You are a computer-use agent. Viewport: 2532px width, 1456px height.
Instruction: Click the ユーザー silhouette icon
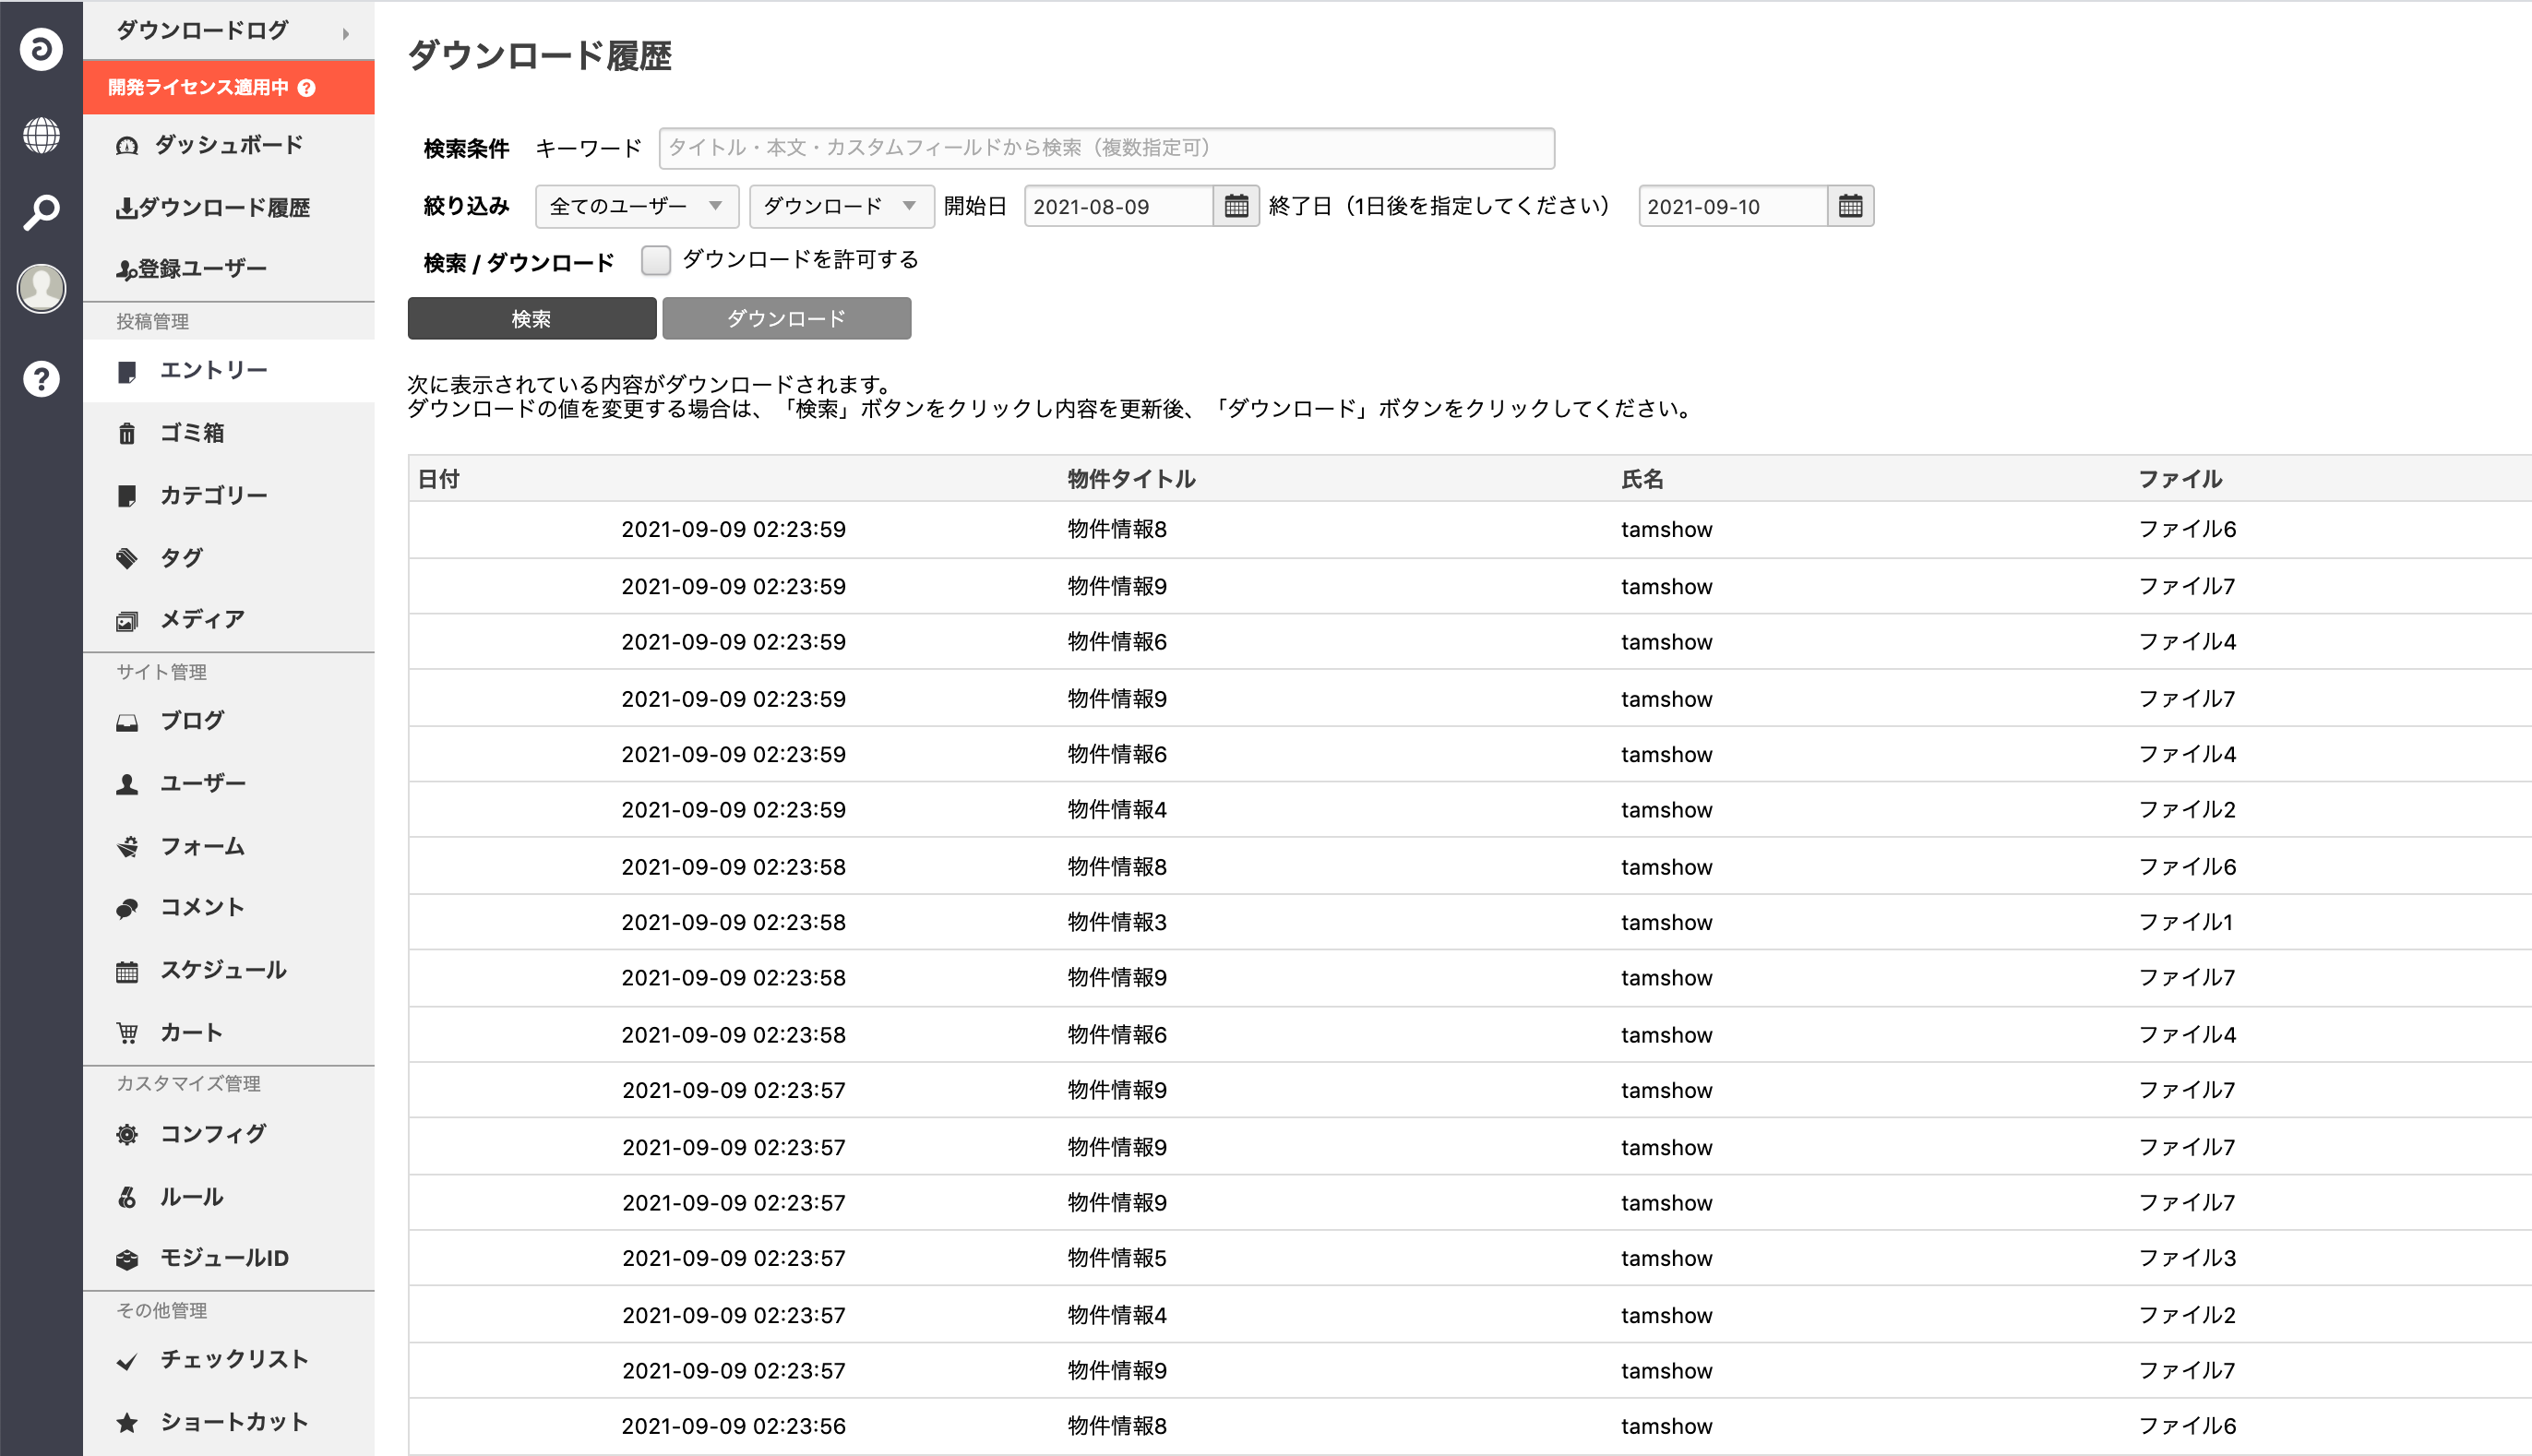(x=127, y=784)
